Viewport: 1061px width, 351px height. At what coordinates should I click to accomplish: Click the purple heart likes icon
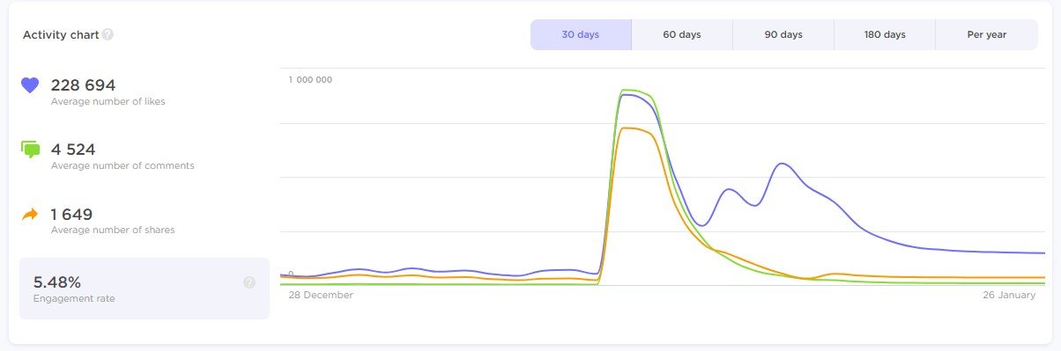[30, 85]
